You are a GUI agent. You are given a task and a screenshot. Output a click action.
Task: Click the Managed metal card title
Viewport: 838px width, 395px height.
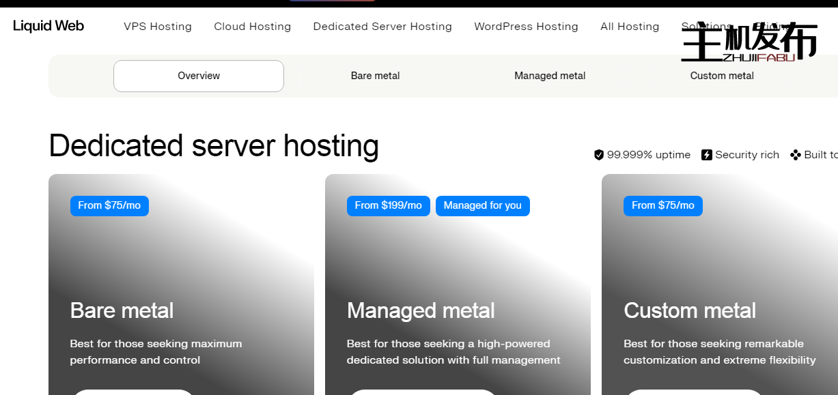(421, 310)
